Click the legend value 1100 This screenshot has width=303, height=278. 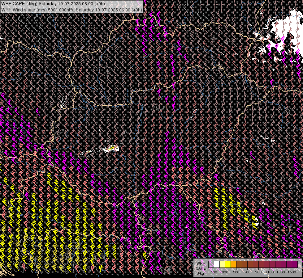click(269, 272)
